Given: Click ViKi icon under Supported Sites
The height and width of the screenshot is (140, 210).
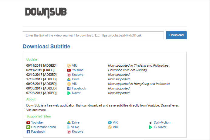Looking at the screenshot, I should tap(110, 123).
